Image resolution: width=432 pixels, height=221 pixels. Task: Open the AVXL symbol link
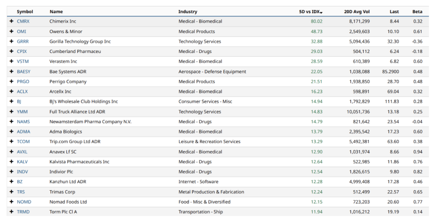tap(22, 152)
